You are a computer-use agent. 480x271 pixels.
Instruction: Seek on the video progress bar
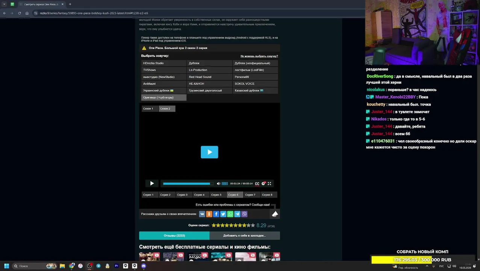[188, 184]
